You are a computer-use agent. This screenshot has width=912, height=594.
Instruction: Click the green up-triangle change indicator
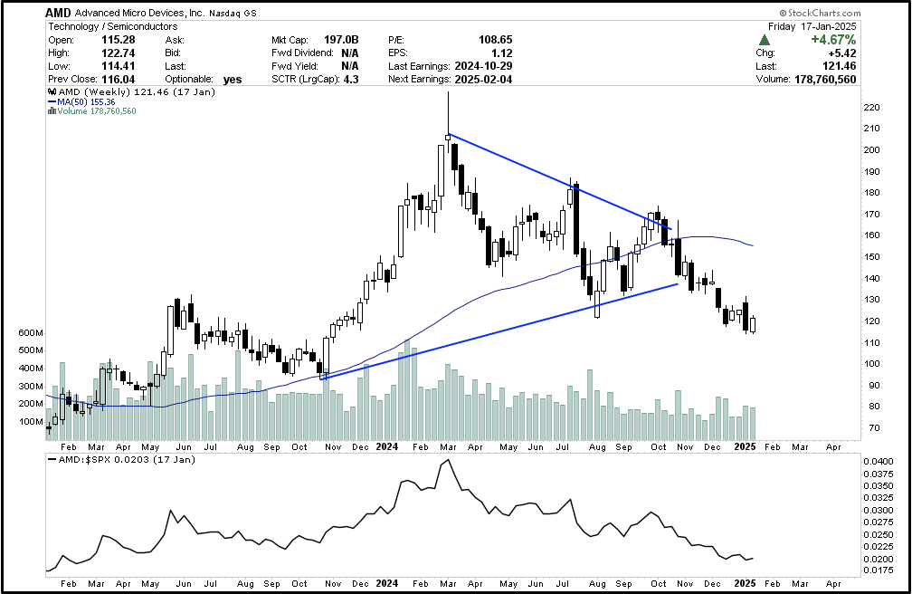(x=765, y=40)
